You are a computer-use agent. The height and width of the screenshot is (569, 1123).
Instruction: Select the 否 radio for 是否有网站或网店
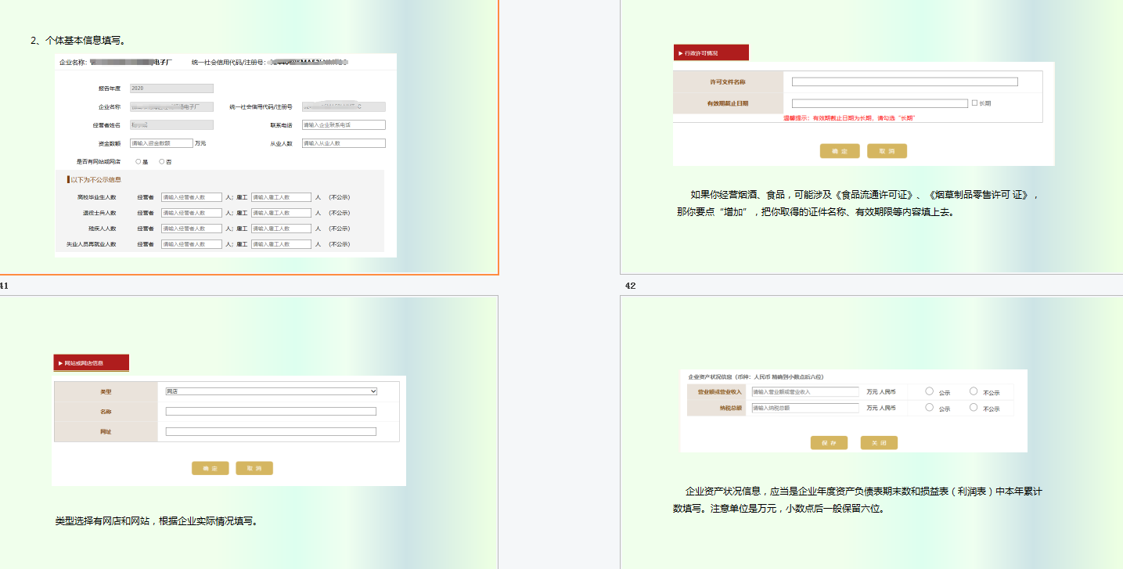pos(164,160)
